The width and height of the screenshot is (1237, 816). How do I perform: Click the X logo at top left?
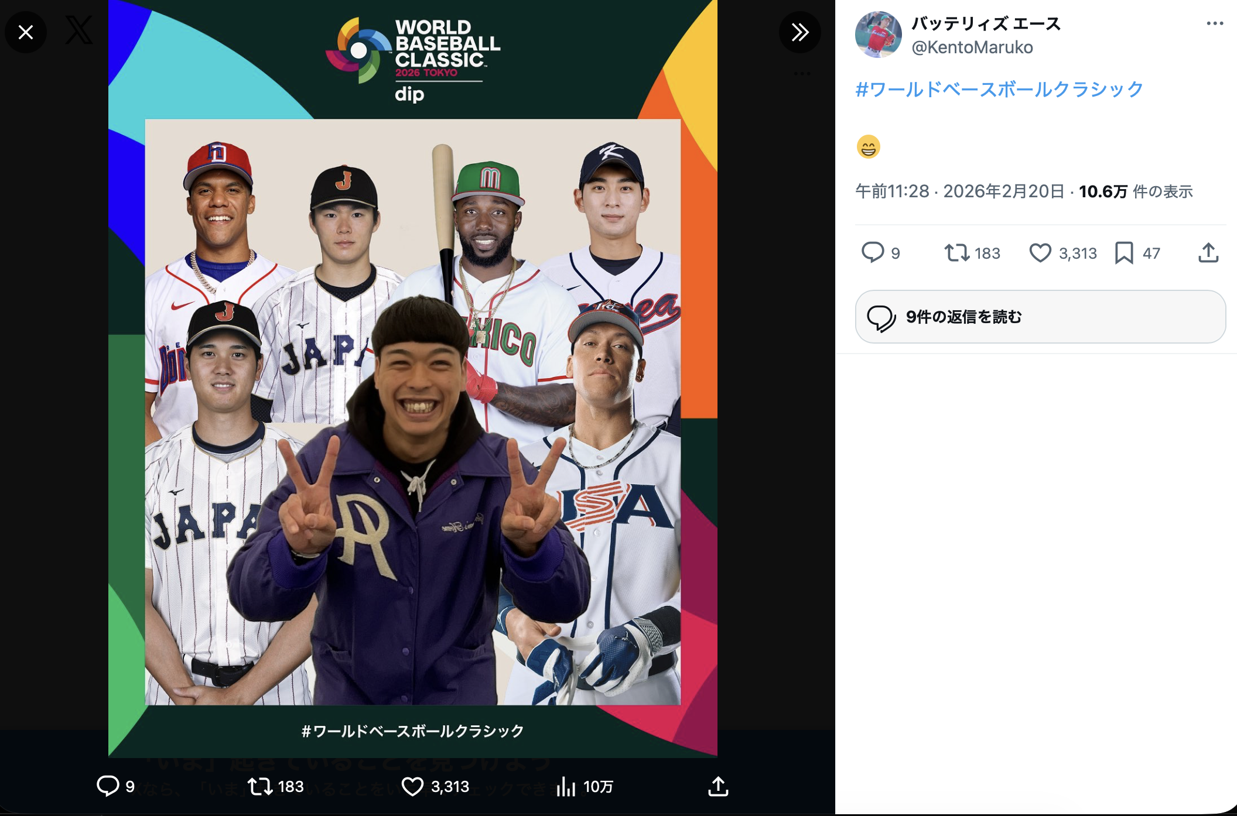click(x=79, y=30)
